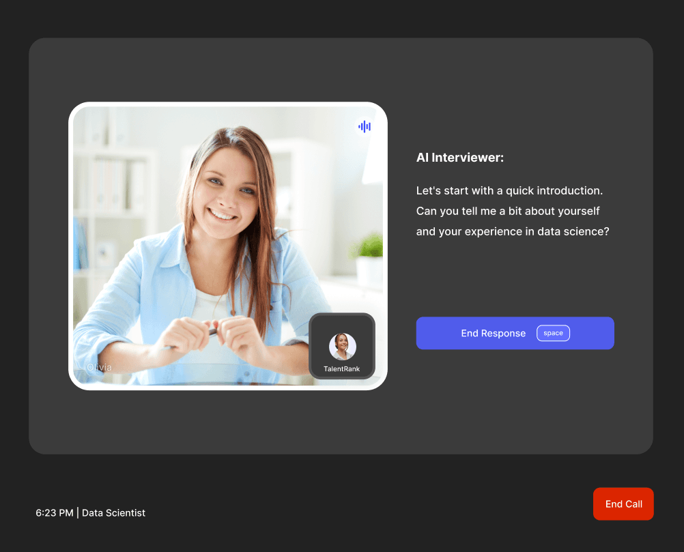Click the pen held in Olivia's hands
Image resolution: width=684 pixels, height=552 pixels.
click(x=213, y=331)
